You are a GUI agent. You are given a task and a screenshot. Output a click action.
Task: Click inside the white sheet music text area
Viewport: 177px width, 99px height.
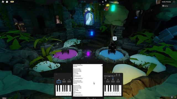tap(88, 80)
